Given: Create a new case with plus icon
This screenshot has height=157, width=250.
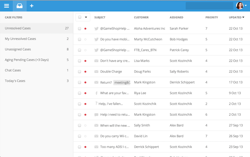Looking at the screenshot, I should [x=32, y=6].
